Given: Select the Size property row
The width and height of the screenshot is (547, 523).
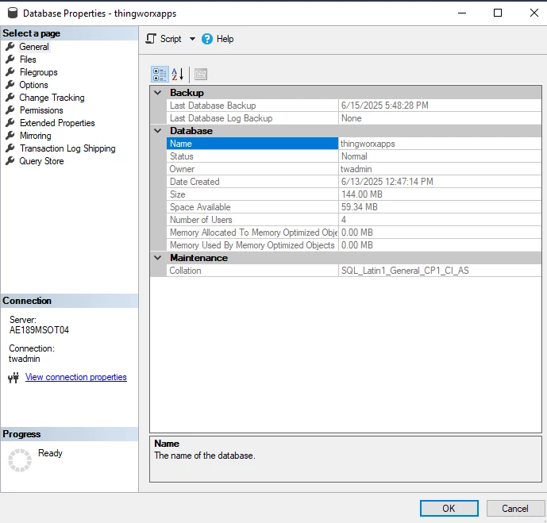Looking at the screenshot, I should coord(354,194).
